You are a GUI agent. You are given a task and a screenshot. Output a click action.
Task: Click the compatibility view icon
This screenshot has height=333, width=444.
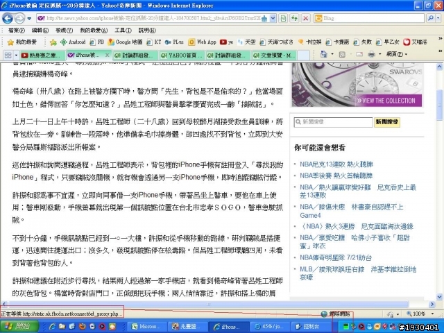[x=283, y=19]
